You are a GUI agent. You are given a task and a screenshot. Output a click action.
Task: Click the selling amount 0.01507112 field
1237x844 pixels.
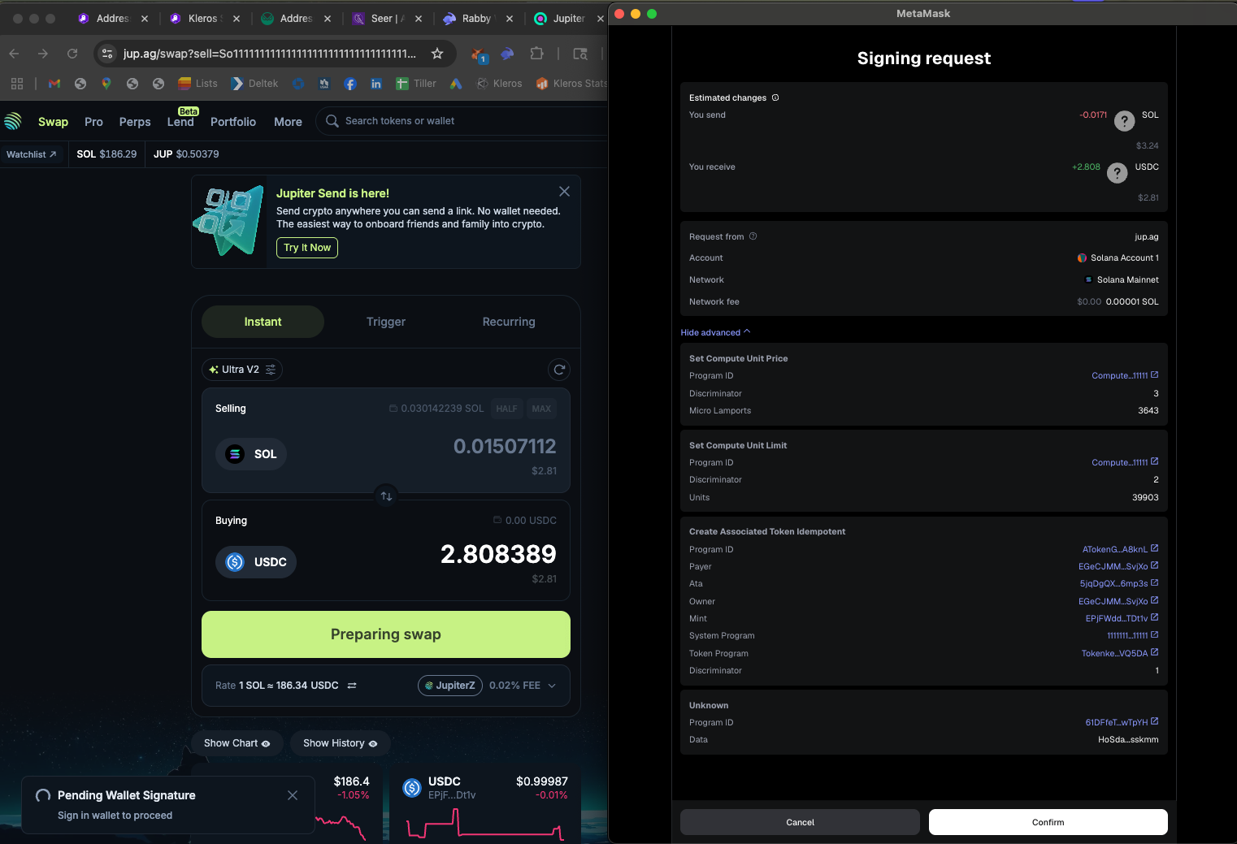coord(504,446)
